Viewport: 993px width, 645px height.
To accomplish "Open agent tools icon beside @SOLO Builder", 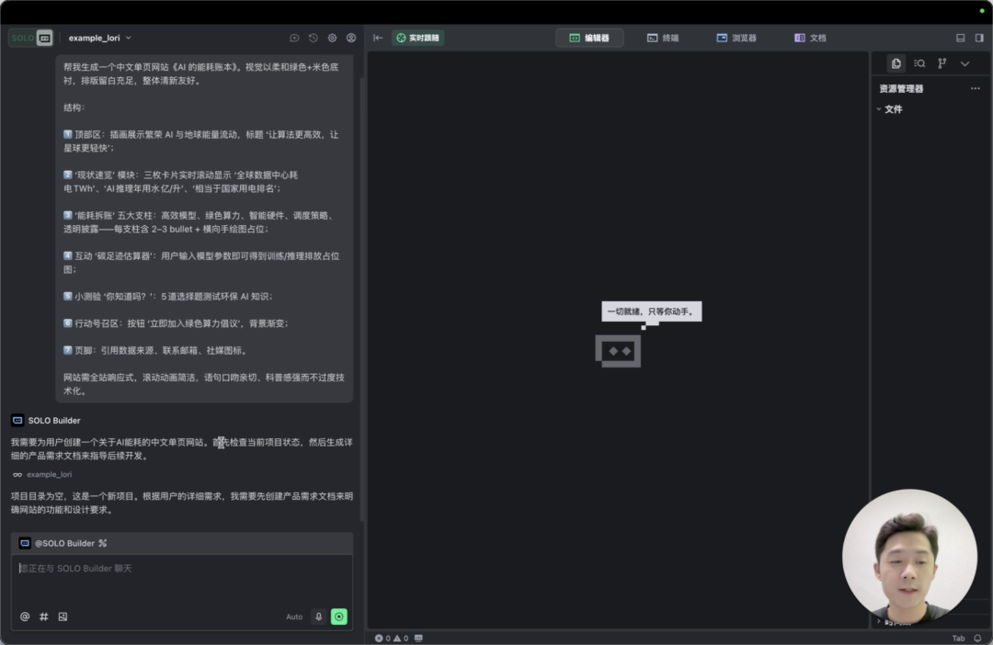I will click(x=103, y=543).
